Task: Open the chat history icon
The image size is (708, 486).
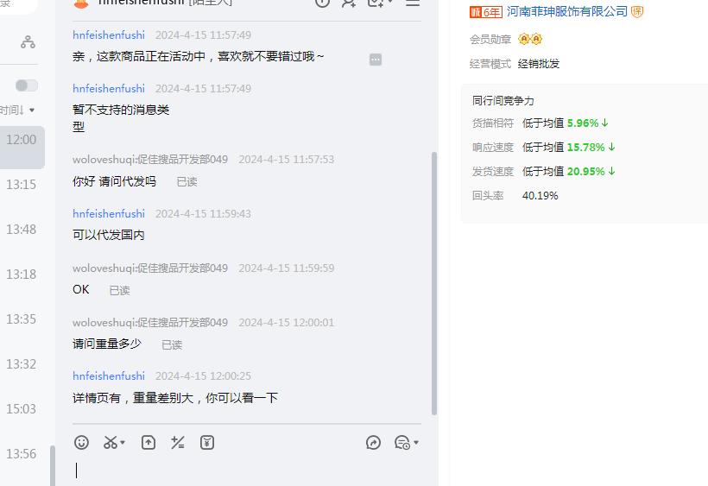Action: coord(401,443)
